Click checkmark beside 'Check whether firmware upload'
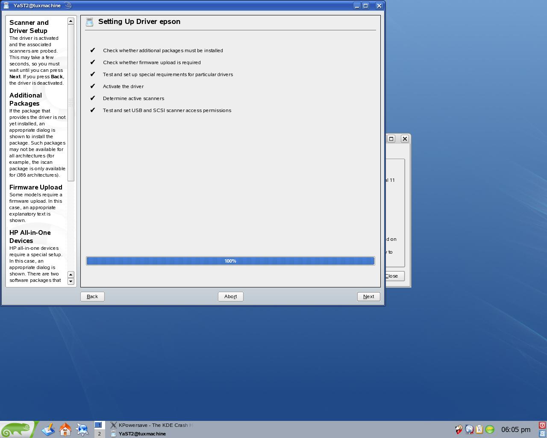The image size is (547, 438). click(92, 62)
